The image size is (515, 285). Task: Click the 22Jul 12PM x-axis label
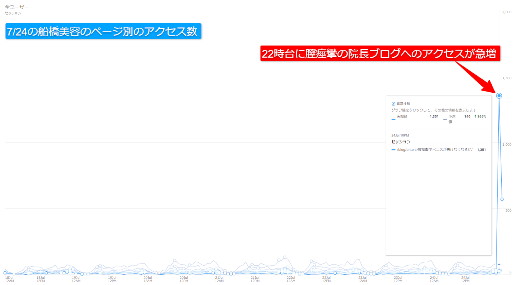[326, 279]
